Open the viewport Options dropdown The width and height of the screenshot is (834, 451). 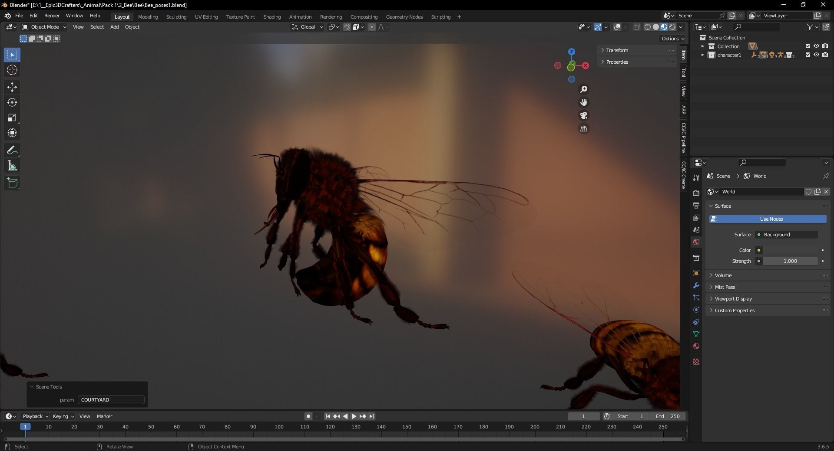coord(672,39)
